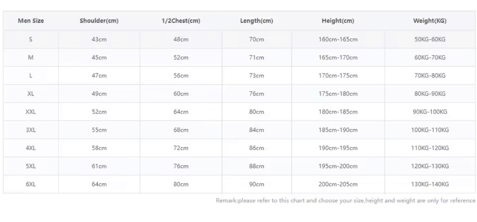Select the S size row label
The width and height of the screenshot is (477, 222).
[31, 40]
